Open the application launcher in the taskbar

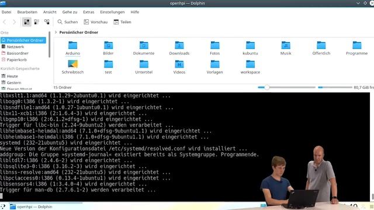tap(3, 206)
